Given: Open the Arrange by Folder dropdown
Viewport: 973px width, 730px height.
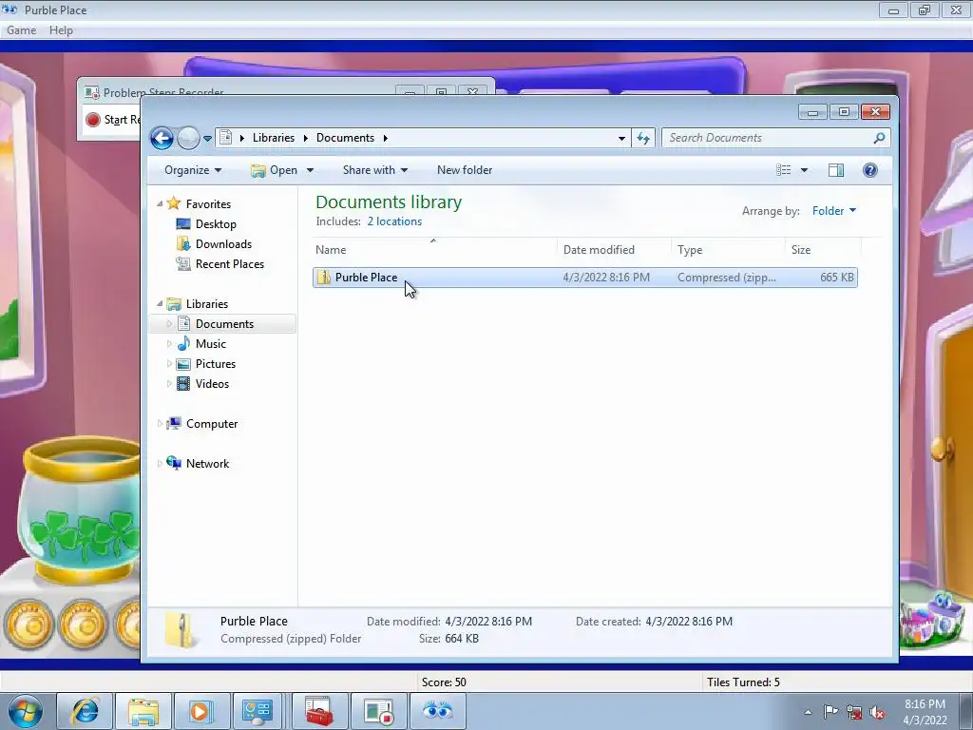Looking at the screenshot, I should tap(834, 211).
